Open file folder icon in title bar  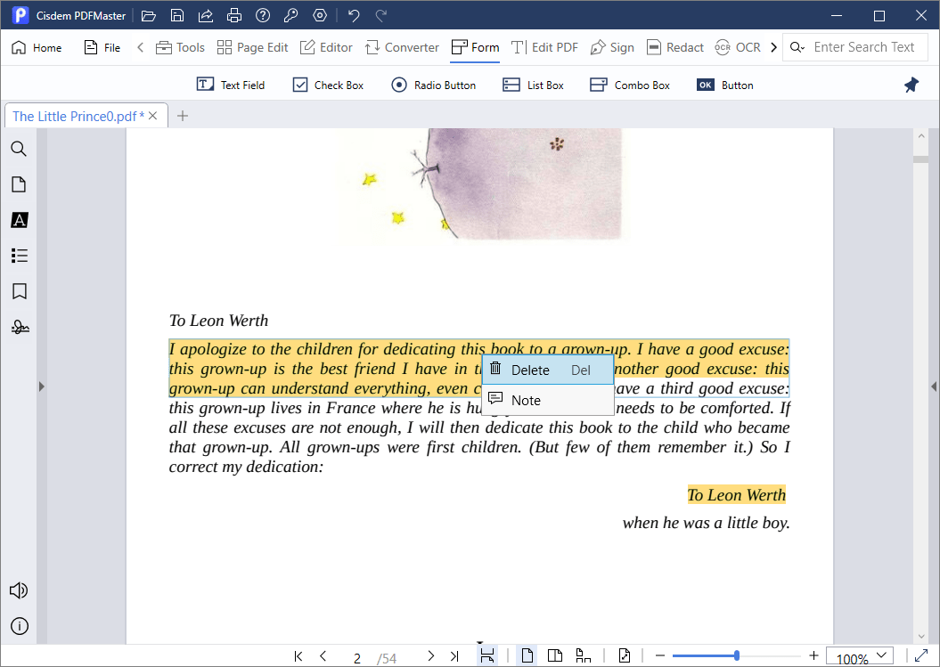click(x=148, y=15)
